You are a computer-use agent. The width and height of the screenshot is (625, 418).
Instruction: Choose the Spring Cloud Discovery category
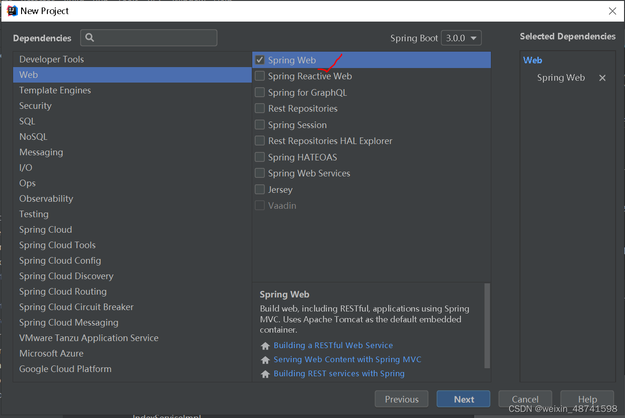tap(132, 276)
